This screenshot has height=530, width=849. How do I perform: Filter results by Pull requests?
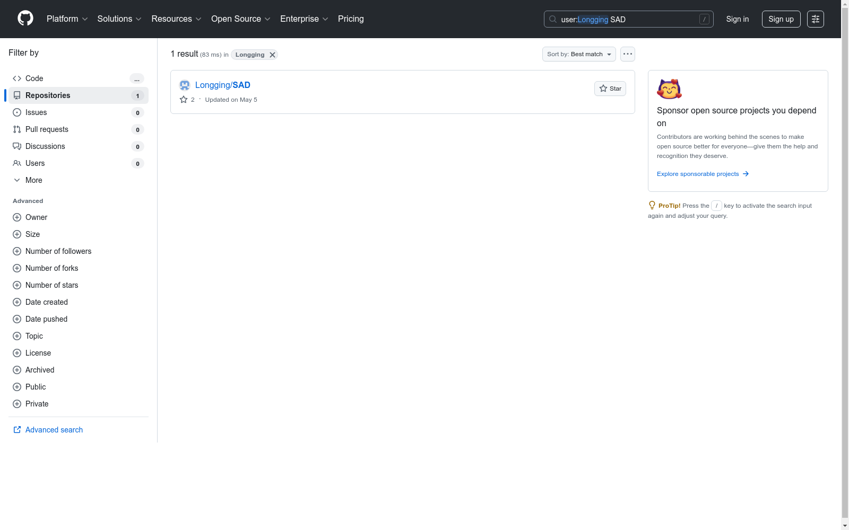point(79,129)
